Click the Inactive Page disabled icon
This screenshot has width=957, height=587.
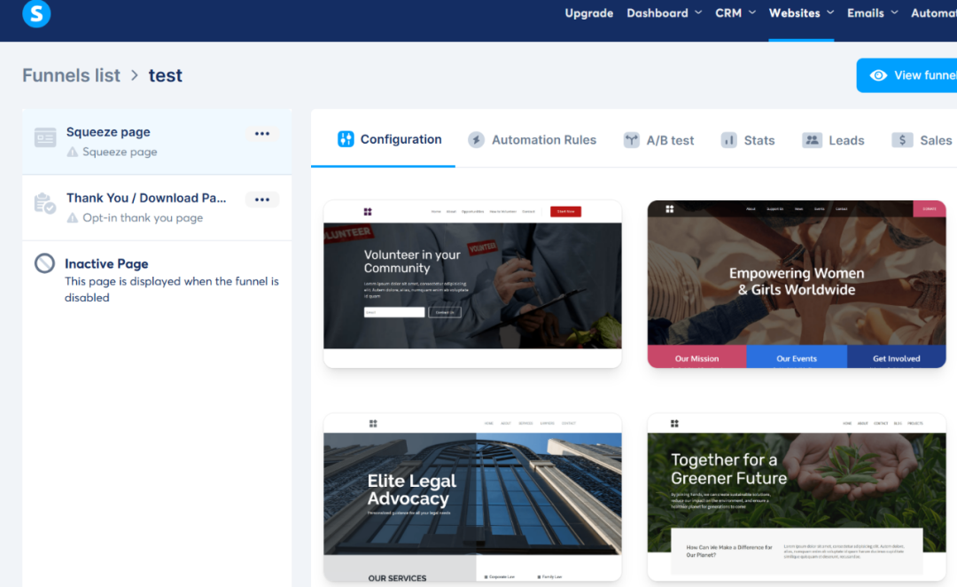tap(45, 263)
